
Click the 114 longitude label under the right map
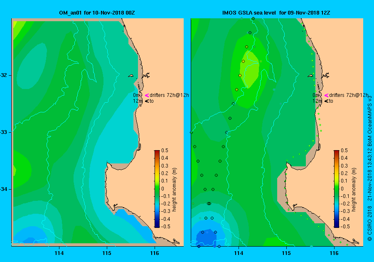click(x=239, y=253)
